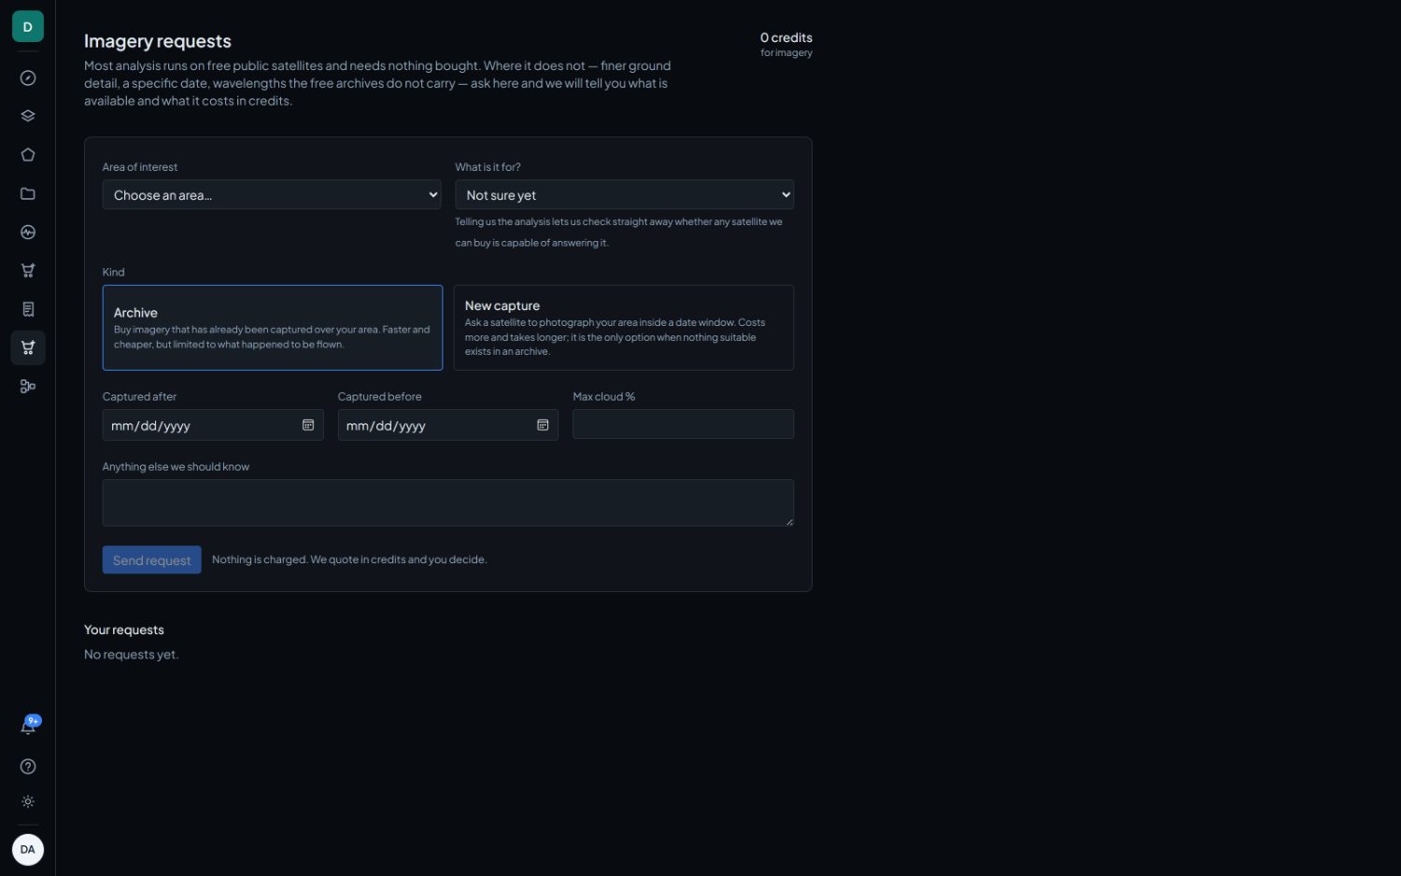
Task: Click the Your requests heading
Action: 124,630
